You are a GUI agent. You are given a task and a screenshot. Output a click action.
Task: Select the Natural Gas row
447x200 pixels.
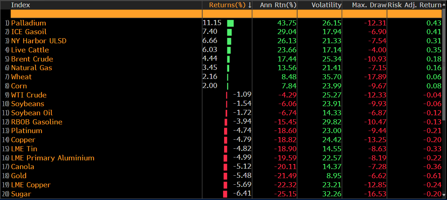221,68
